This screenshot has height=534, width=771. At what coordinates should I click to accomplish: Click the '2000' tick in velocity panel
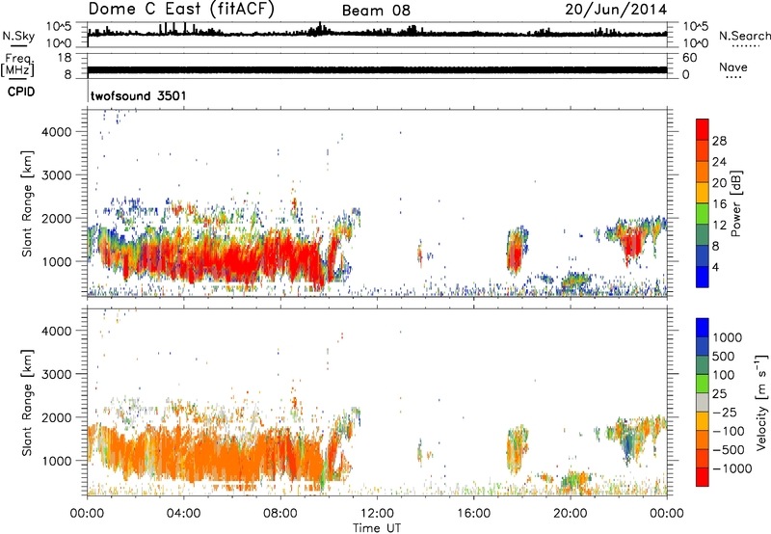coord(56,417)
